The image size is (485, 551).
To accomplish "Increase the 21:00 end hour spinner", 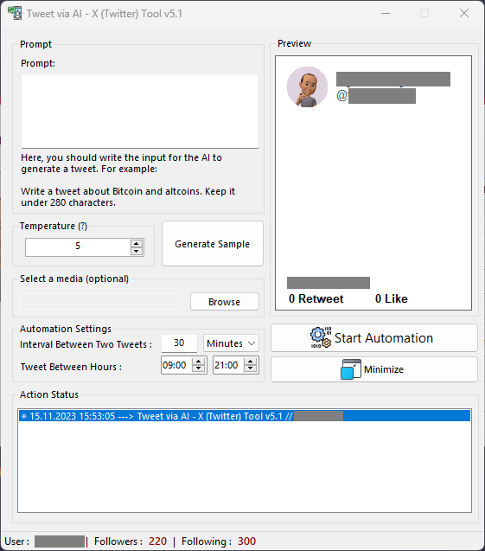I will (250, 362).
